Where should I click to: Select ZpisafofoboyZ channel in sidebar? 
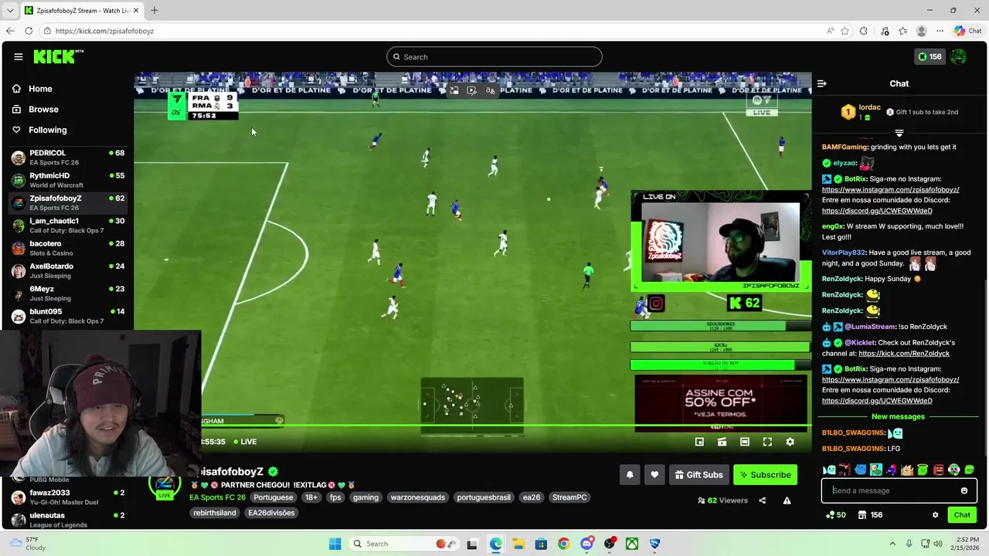[68, 203]
